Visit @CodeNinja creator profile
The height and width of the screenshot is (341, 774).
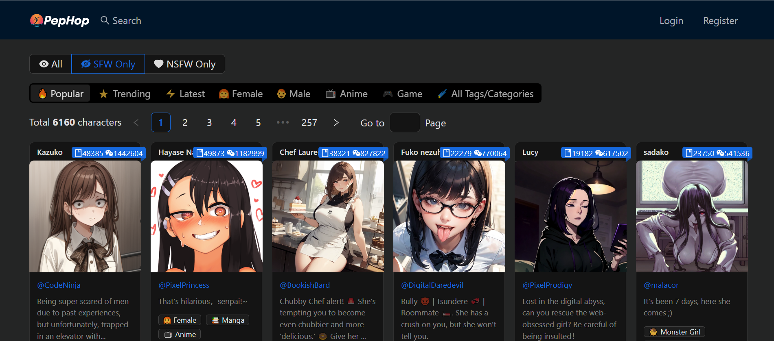click(x=59, y=285)
